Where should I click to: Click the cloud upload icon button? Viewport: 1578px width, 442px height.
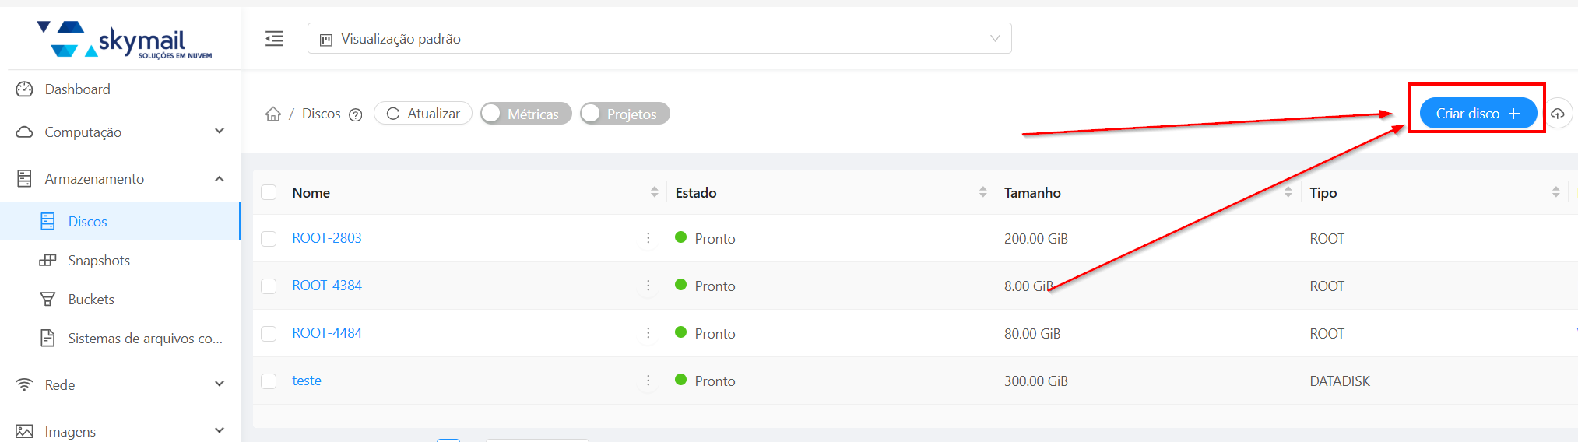pos(1558,114)
